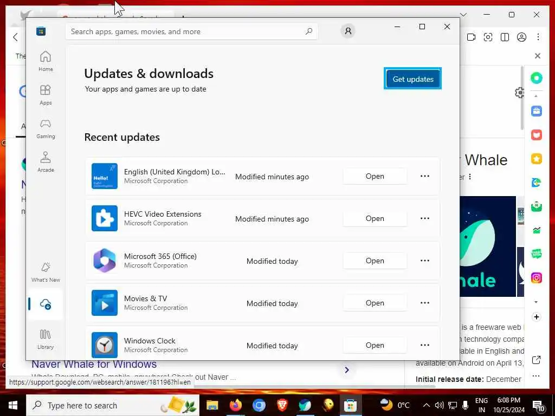
Task: Click the Microsoft 365 app icon
Action: [x=105, y=261]
